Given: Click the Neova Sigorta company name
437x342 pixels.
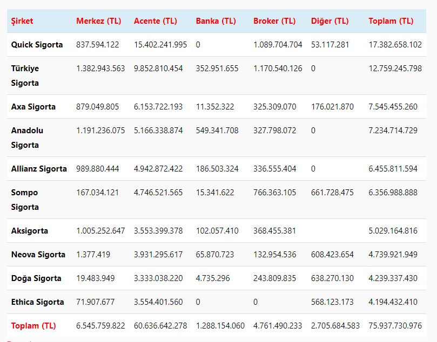Looking at the screenshot, I should coord(38,255).
